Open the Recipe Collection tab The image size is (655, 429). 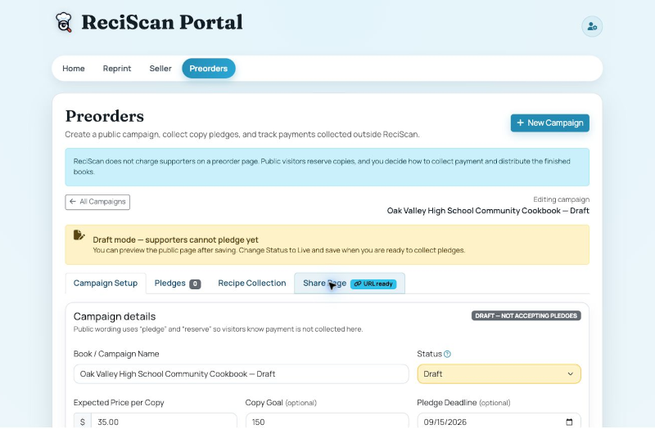[252, 283]
